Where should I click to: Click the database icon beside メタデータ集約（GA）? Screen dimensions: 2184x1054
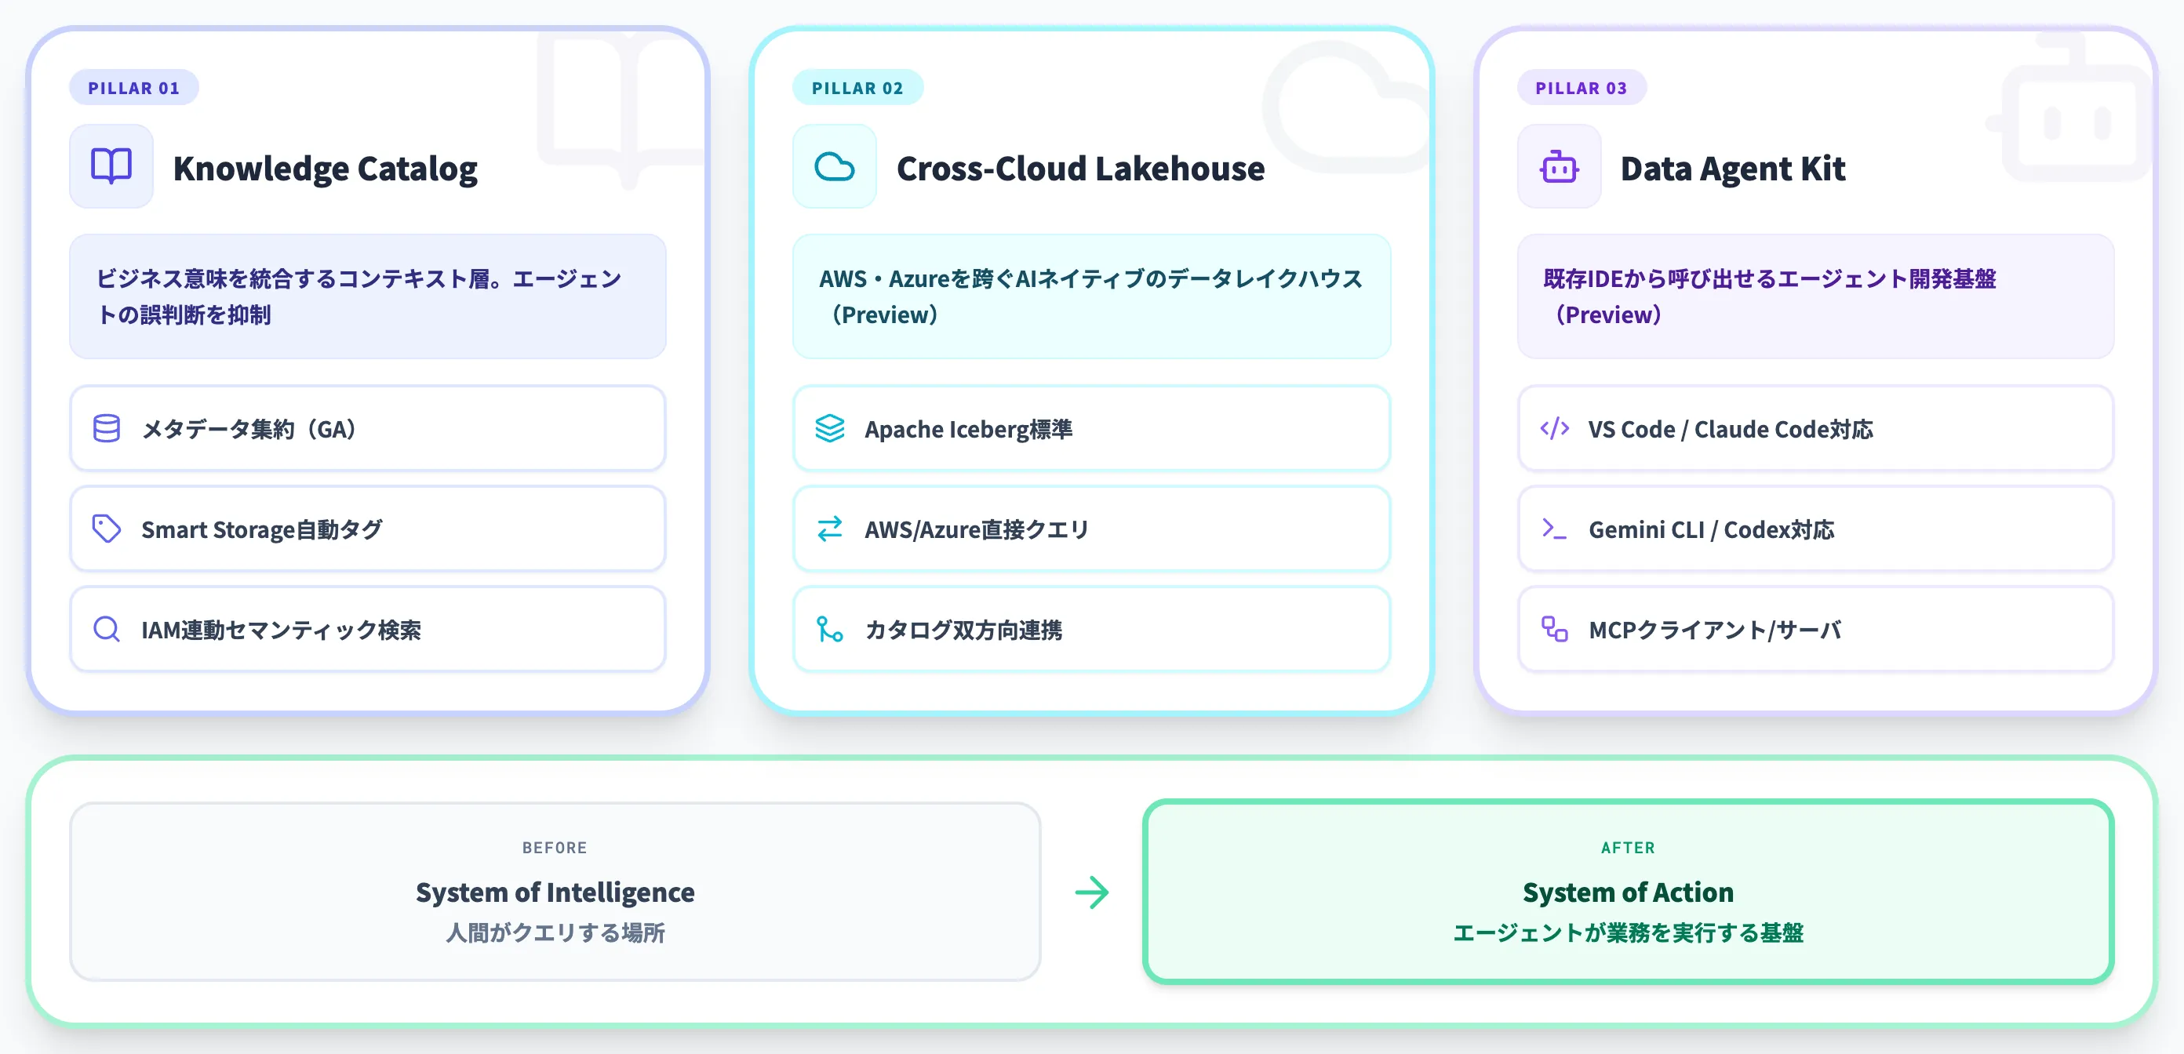point(107,429)
